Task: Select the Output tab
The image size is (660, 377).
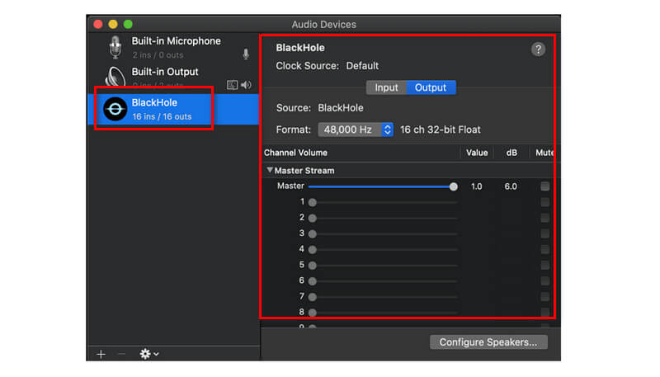Action: (x=431, y=87)
